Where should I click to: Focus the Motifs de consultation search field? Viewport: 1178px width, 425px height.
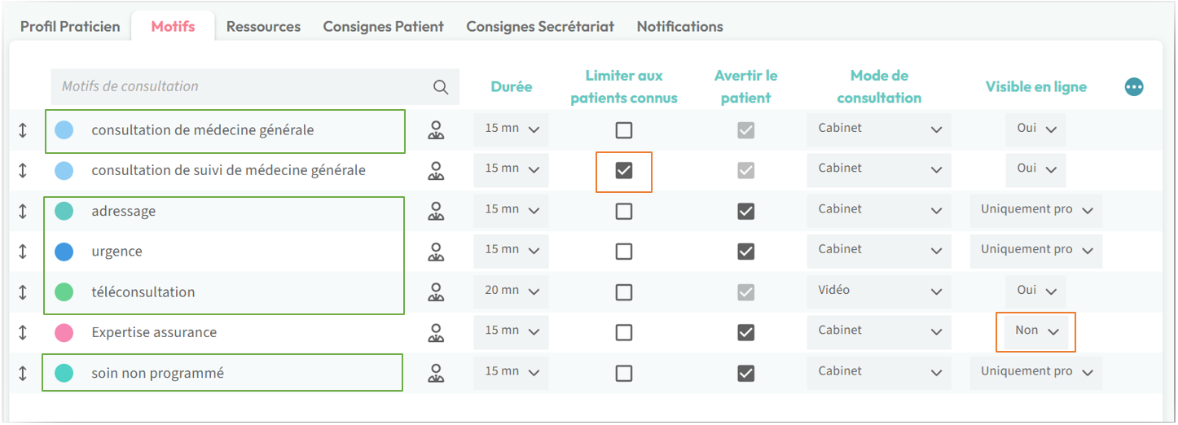coord(240,86)
